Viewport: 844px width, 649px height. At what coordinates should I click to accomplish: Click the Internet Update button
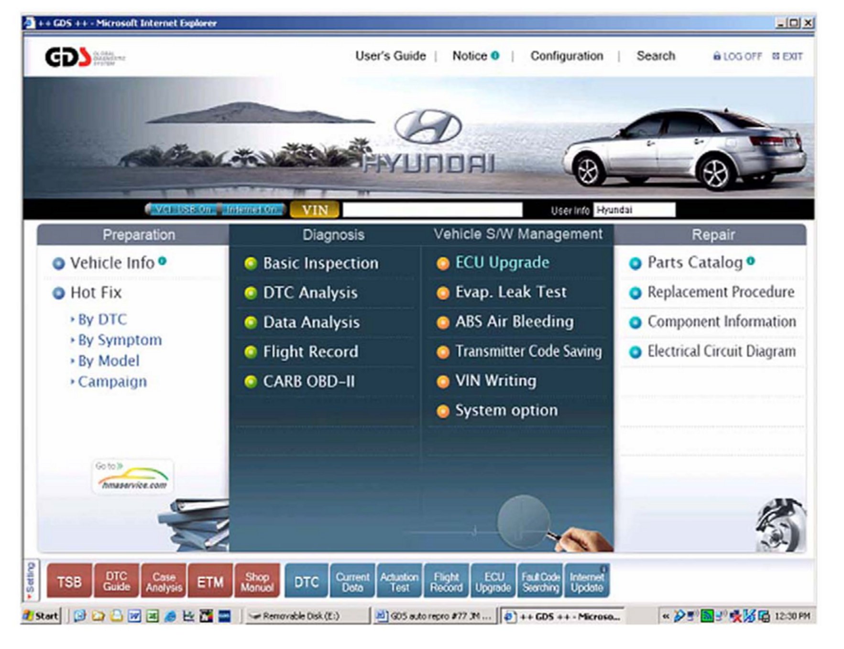pyautogui.click(x=587, y=582)
